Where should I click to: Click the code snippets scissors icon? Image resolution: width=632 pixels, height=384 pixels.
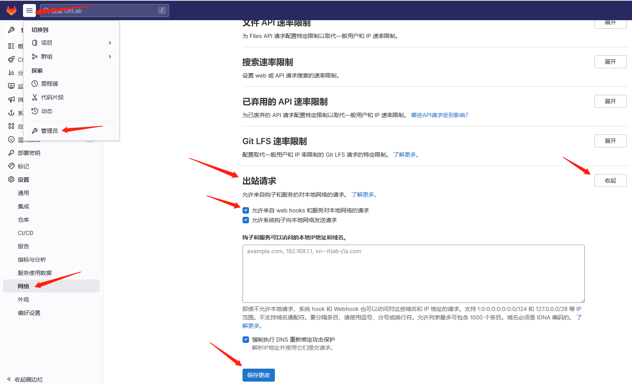35,97
